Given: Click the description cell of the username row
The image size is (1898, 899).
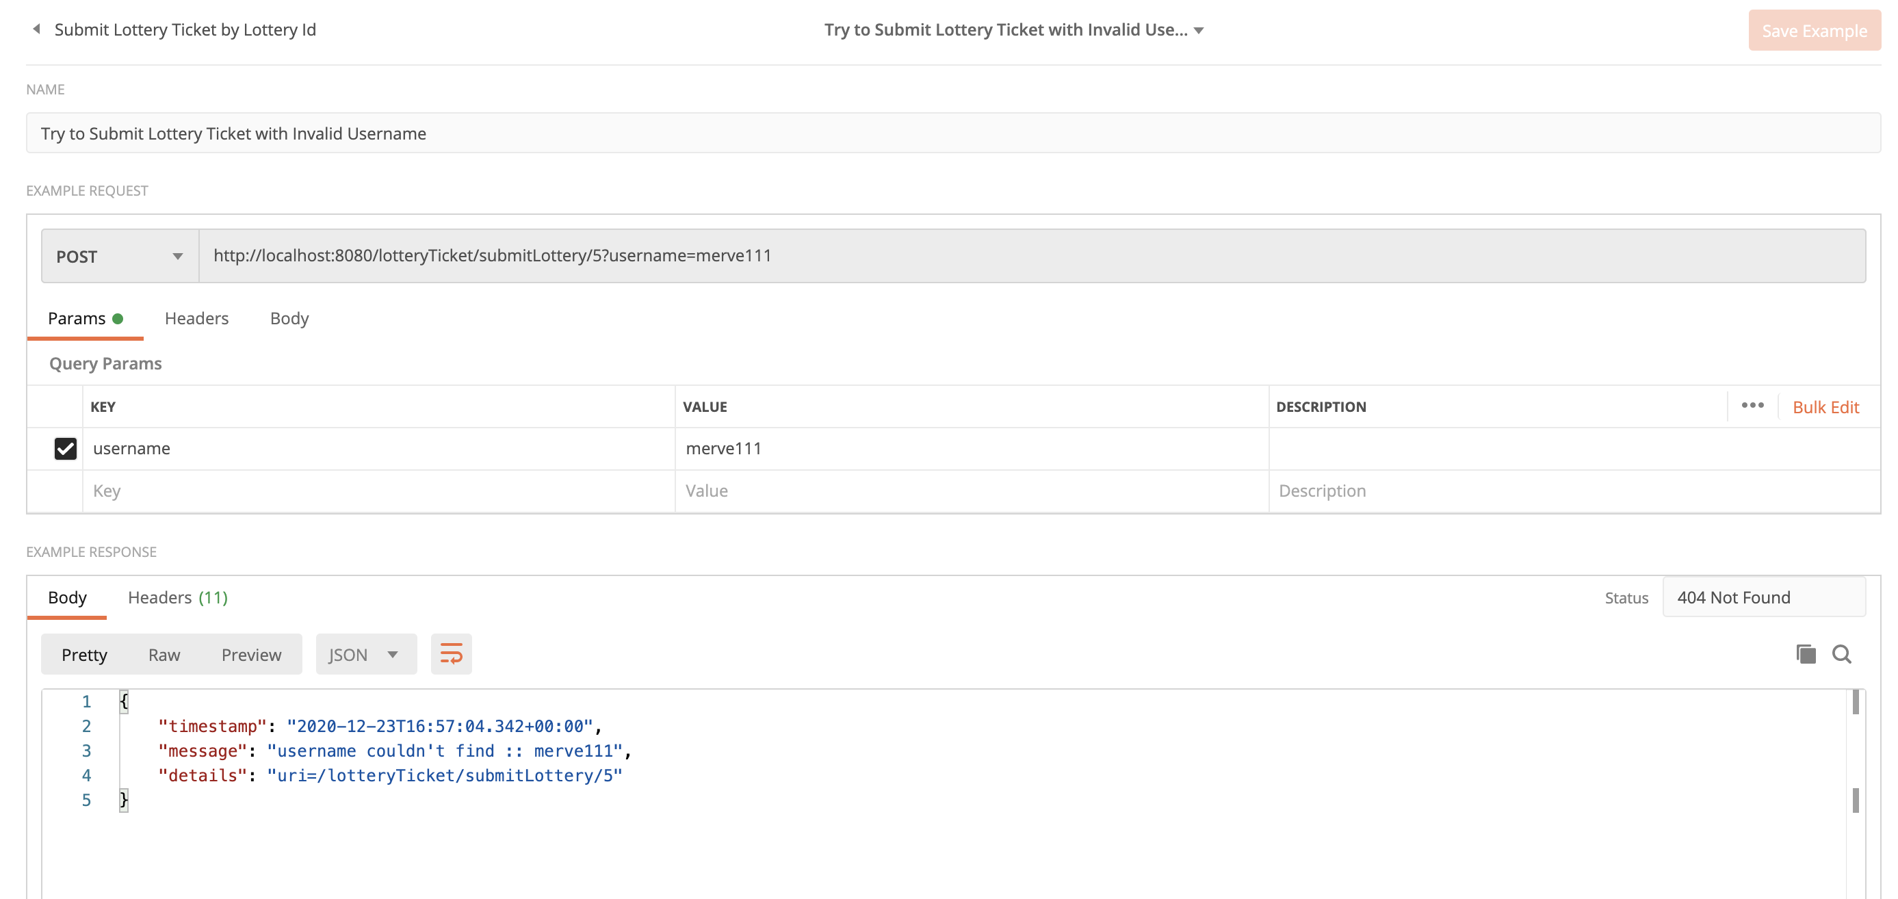Looking at the screenshot, I should (x=1574, y=449).
